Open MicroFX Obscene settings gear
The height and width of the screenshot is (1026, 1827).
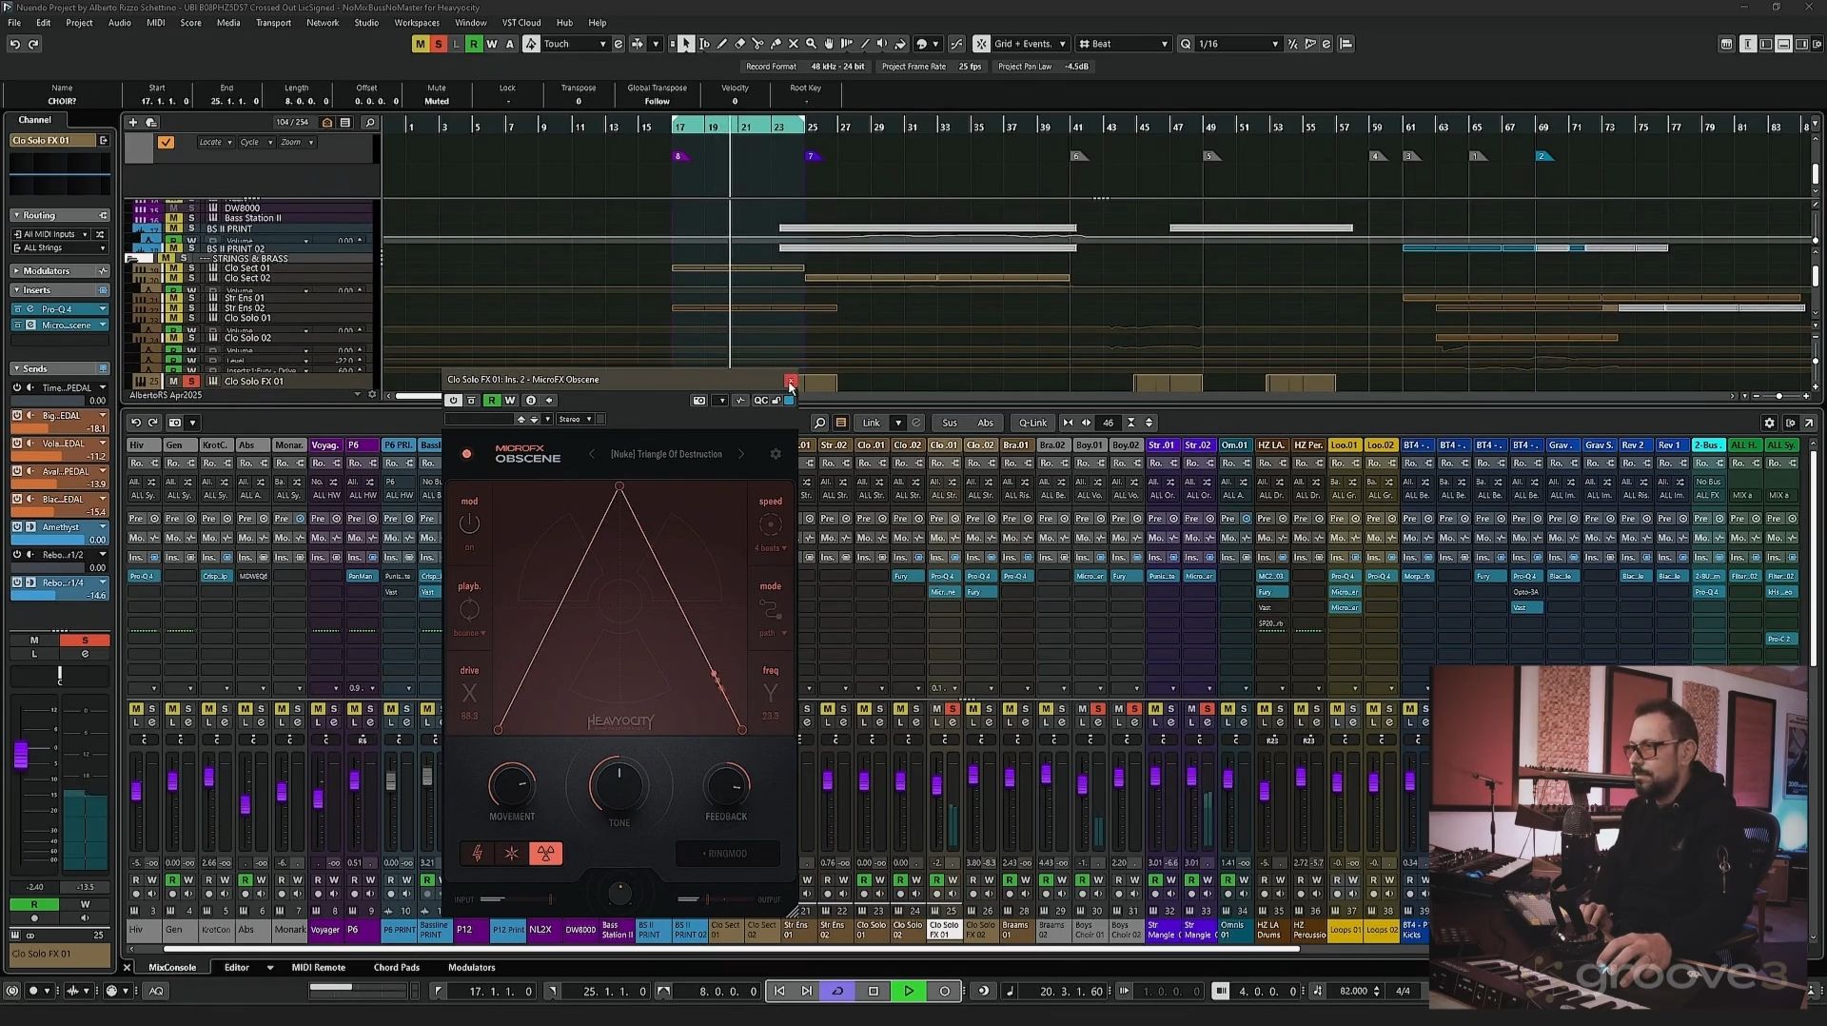(776, 454)
